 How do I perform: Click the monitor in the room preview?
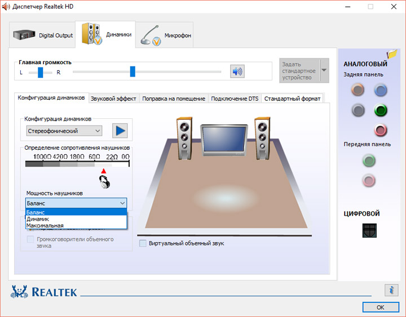[x=224, y=140]
